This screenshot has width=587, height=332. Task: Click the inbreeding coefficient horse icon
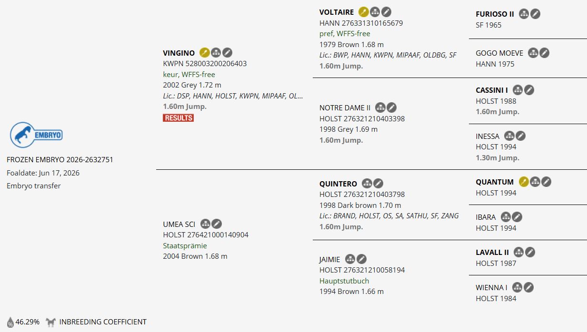[50, 322]
